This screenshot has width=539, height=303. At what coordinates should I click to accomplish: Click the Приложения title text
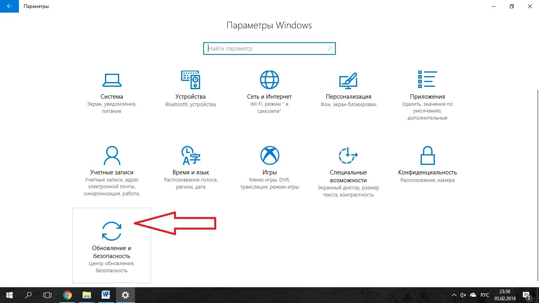(427, 97)
